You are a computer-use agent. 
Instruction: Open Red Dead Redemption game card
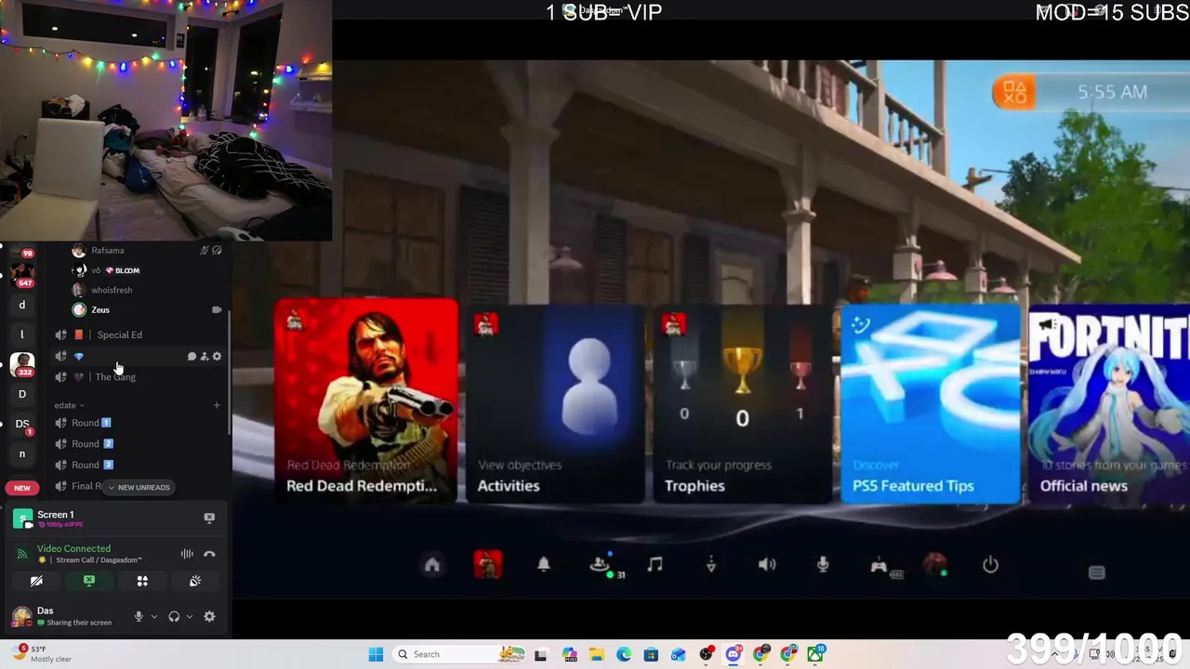coord(366,401)
